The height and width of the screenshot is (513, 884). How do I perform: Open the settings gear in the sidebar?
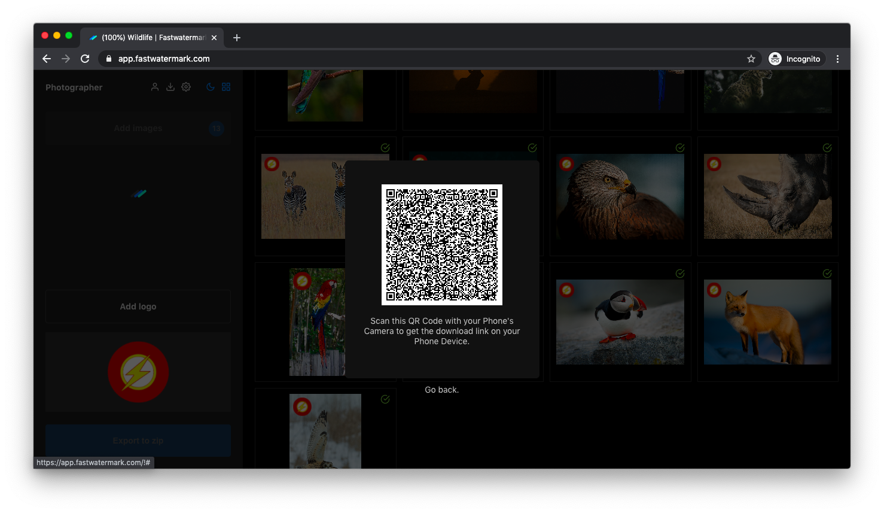tap(186, 87)
